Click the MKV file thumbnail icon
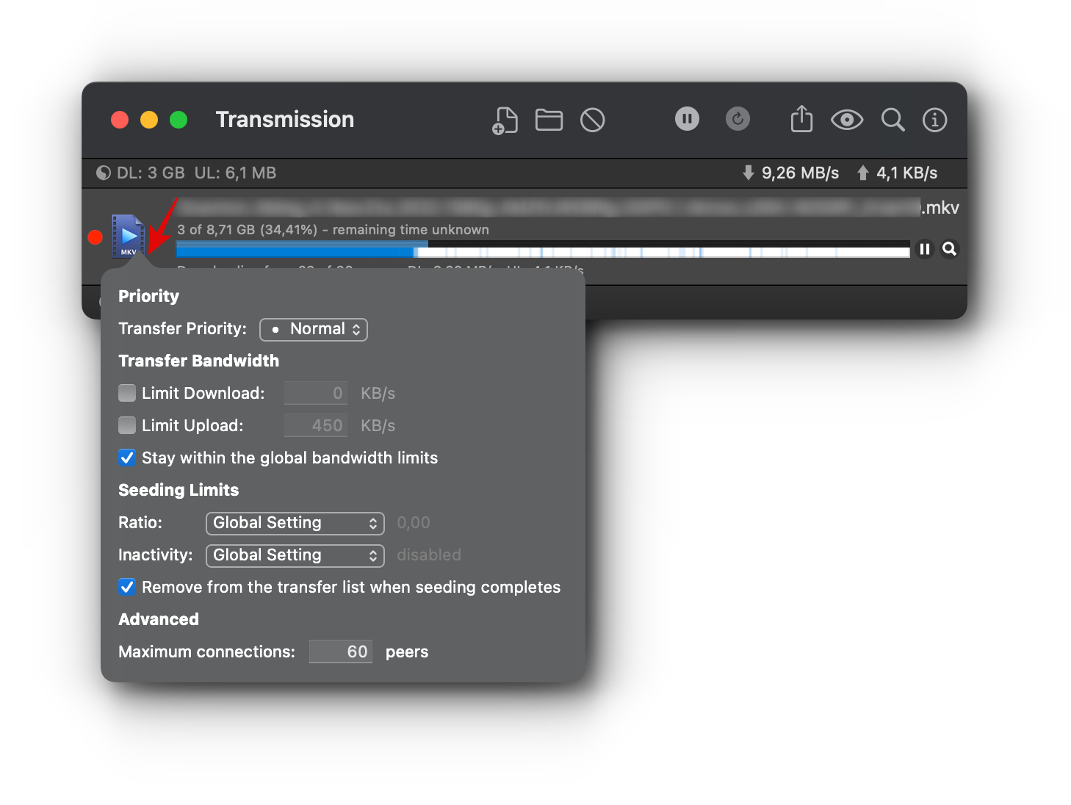Screen dimensions: 1071x805 (128, 237)
